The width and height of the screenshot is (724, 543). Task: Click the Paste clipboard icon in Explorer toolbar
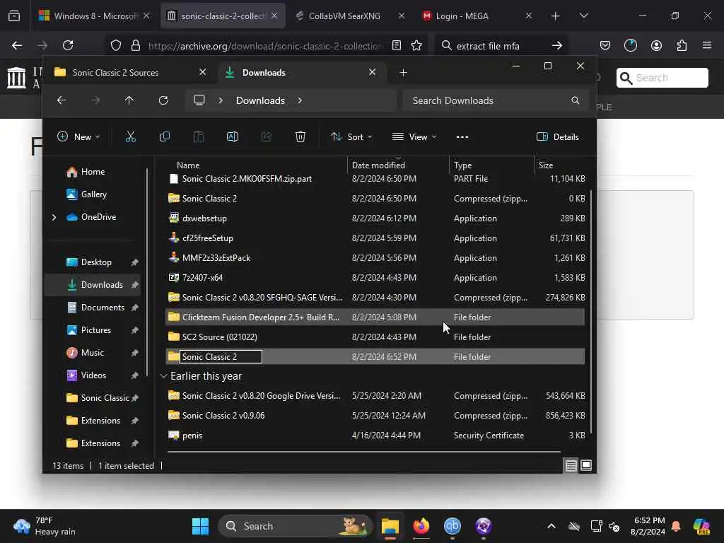click(199, 136)
